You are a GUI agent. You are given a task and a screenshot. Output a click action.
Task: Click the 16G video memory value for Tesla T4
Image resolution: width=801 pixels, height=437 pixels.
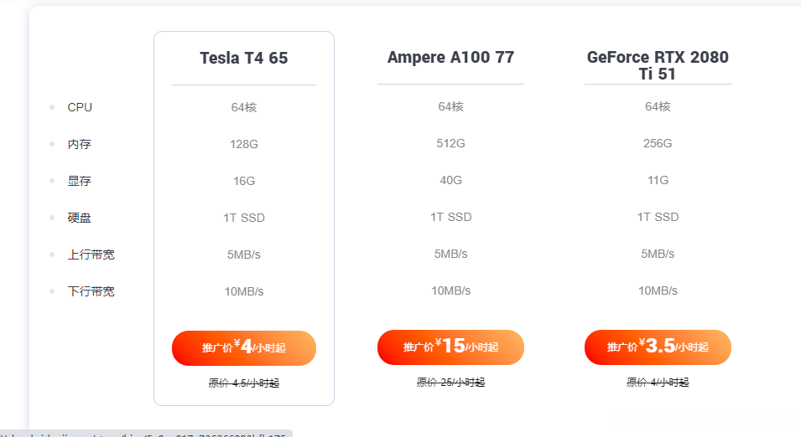click(x=244, y=181)
